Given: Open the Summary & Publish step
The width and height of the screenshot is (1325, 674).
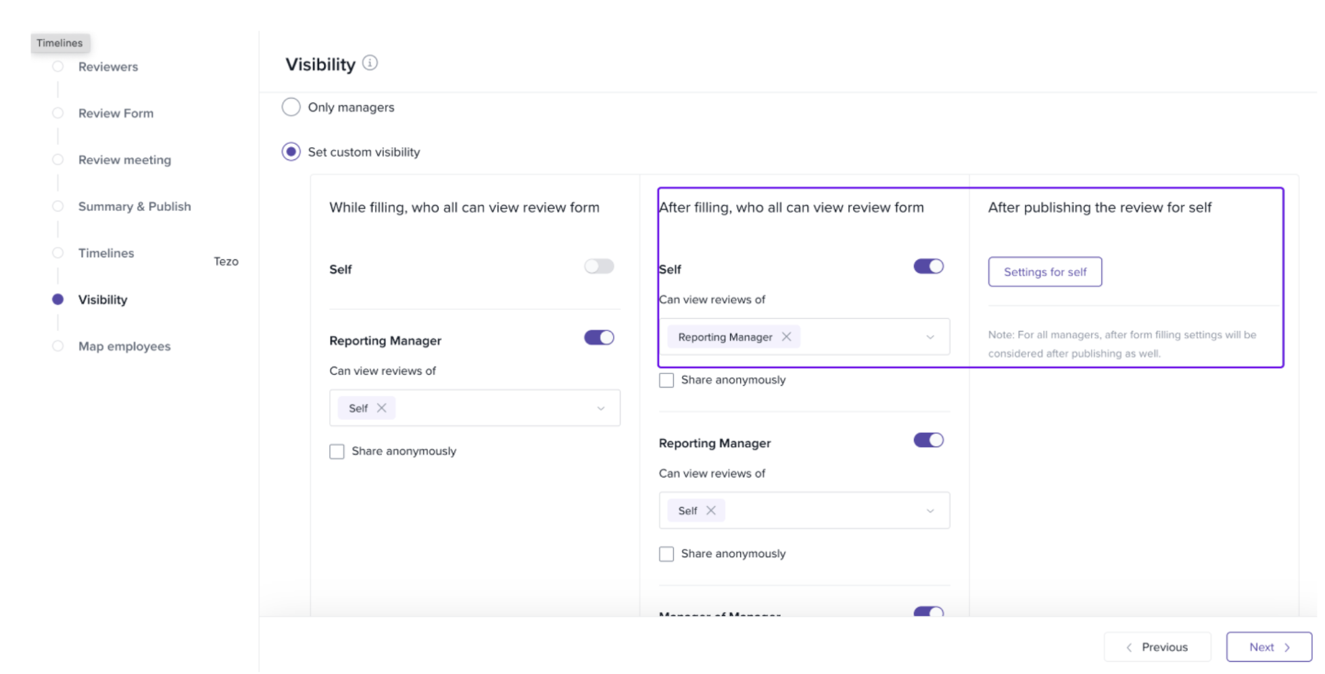Looking at the screenshot, I should pos(134,207).
